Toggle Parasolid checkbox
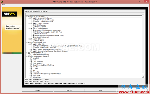The image size is (150, 94). 31,72
